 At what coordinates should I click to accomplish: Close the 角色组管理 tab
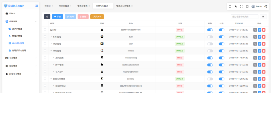point(71,6)
